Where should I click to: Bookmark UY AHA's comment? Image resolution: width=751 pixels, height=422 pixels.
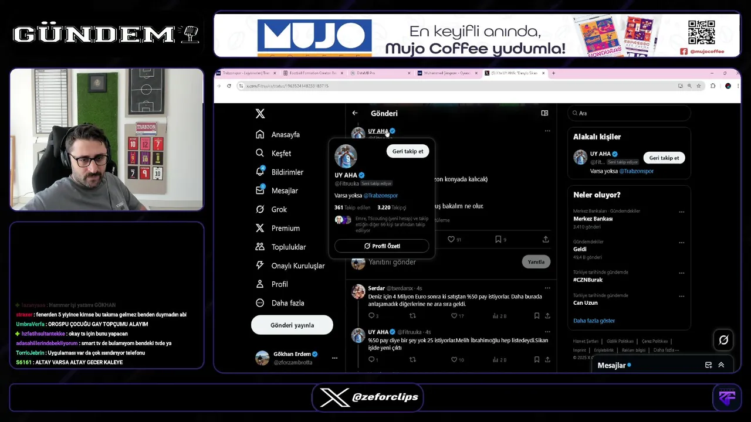point(537,360)
